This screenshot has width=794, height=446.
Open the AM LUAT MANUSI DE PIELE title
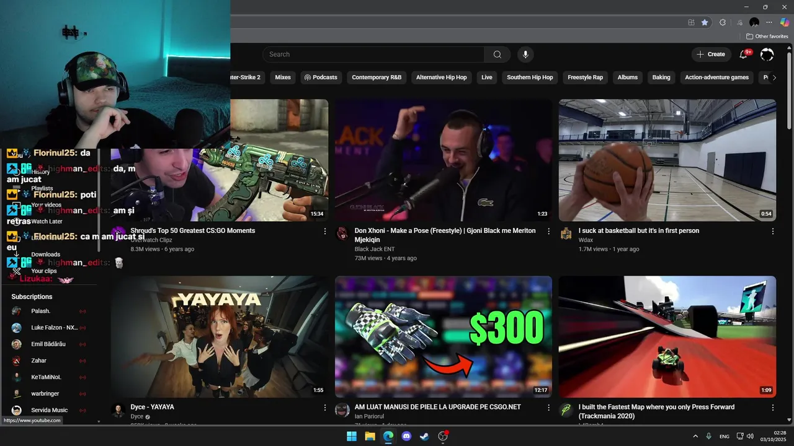(438, 407)
